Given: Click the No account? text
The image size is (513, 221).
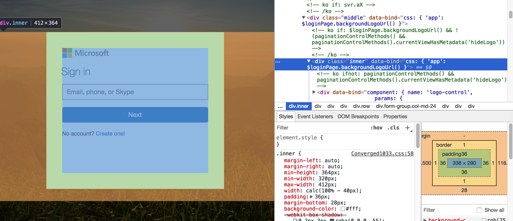Looking at the screenshot, I should [x=78, y=133].
